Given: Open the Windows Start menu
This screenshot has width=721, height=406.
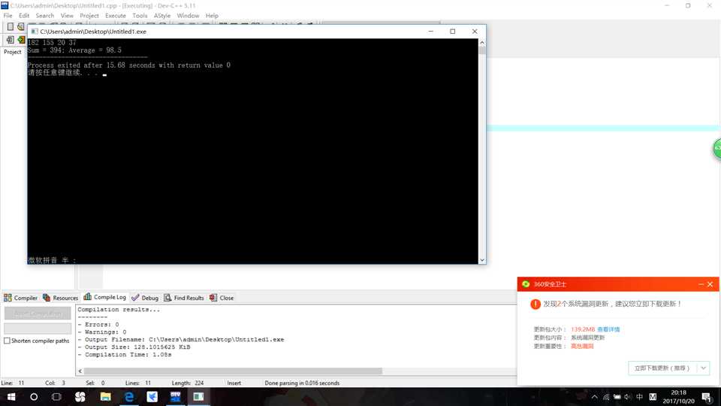Looking at the screenshot, I should pyautogui.click(x=11, y=397).
